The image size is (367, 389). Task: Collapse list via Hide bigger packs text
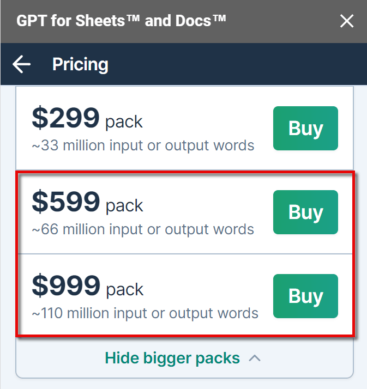pos(172,358)
